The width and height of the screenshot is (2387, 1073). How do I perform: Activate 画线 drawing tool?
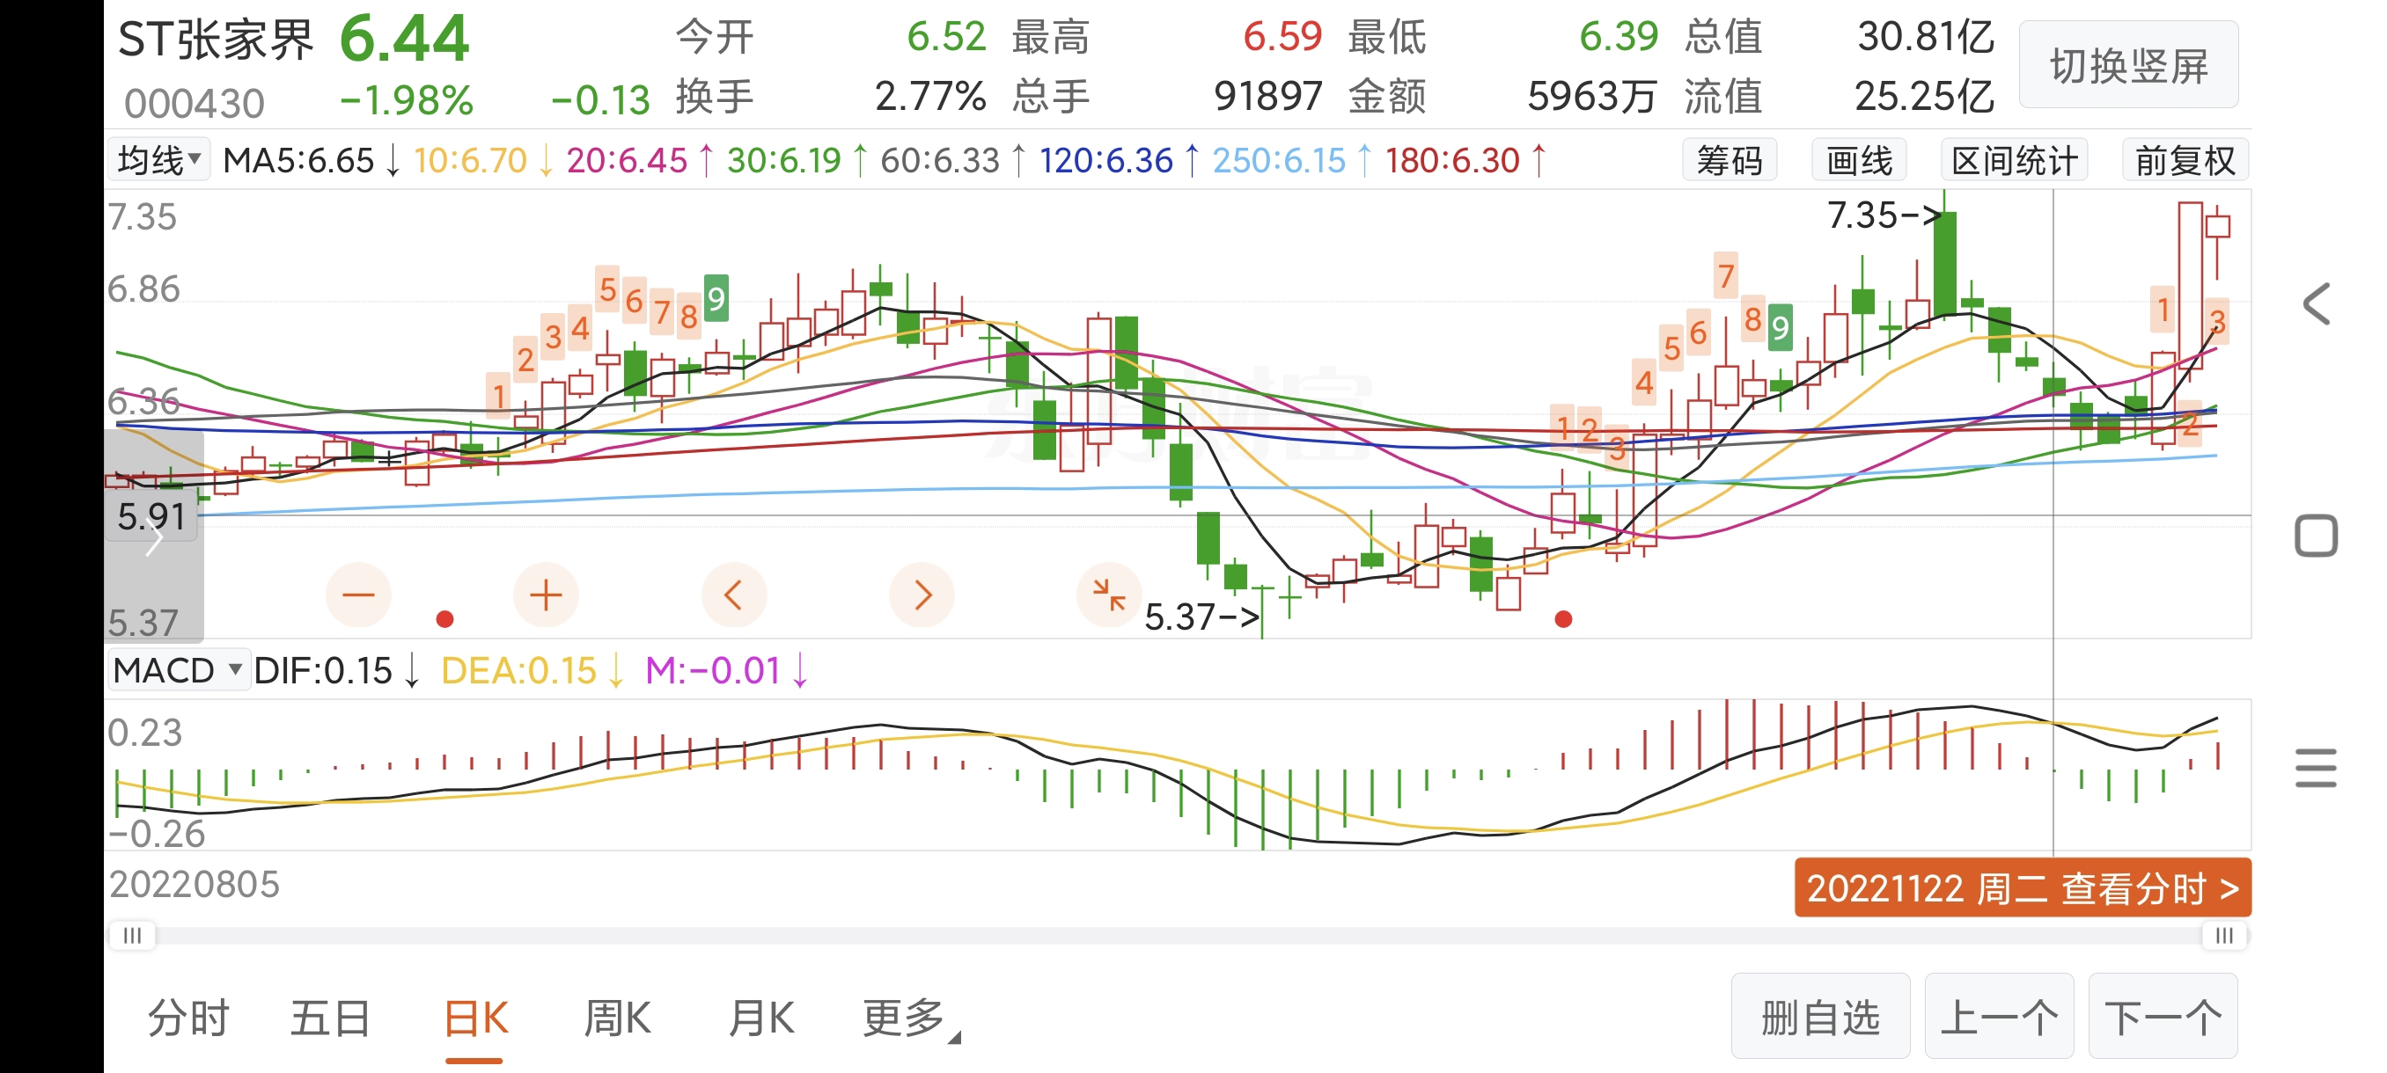1859,161
